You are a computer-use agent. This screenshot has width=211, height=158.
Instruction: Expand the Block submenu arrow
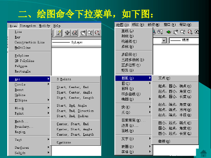(x=49, y=108)
